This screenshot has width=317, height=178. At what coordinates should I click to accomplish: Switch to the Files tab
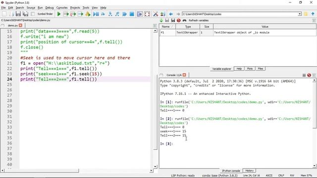[261, 69]
